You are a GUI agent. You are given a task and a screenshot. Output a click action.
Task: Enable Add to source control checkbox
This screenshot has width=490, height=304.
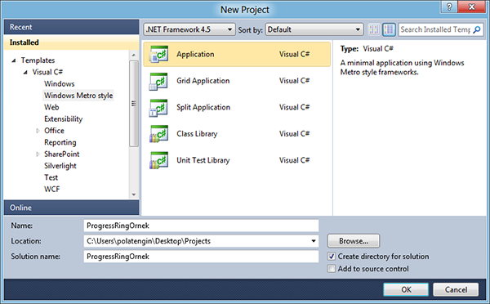point(332,269)
